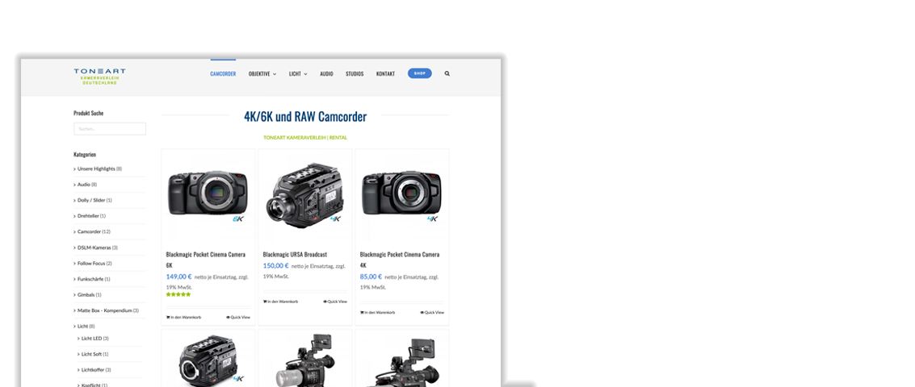Click the 149,00 € price
This screenshot has width=915, height=387.
tap(178, 277)
